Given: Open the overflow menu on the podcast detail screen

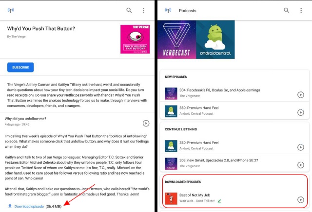Looking at the screenshot, I should tap(144, 10).
